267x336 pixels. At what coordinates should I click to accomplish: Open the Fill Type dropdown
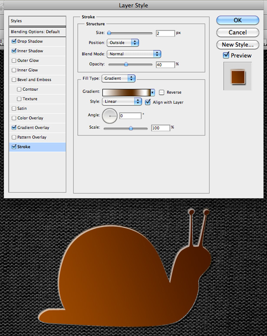tap(119, 79)
